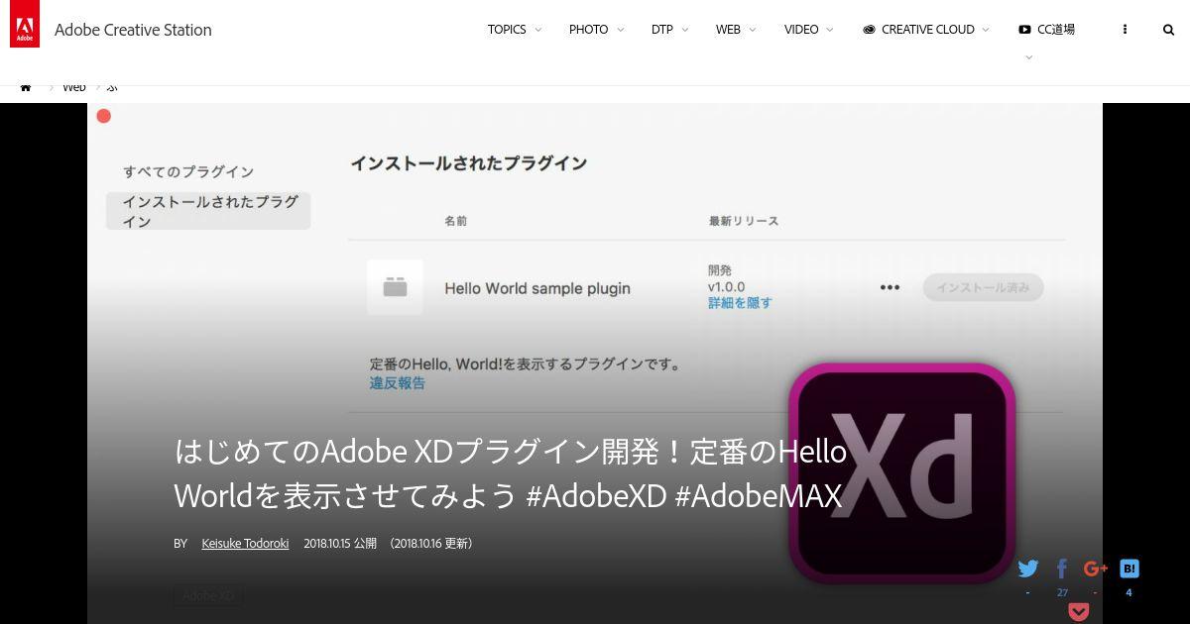
Task: Click the Xd app logo in hero image
Action: 901,472
